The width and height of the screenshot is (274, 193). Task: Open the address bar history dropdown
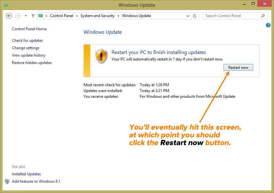(x=188, y=16)
